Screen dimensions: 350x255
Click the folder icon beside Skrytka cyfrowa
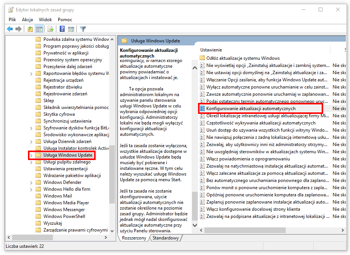coord(39,114)
